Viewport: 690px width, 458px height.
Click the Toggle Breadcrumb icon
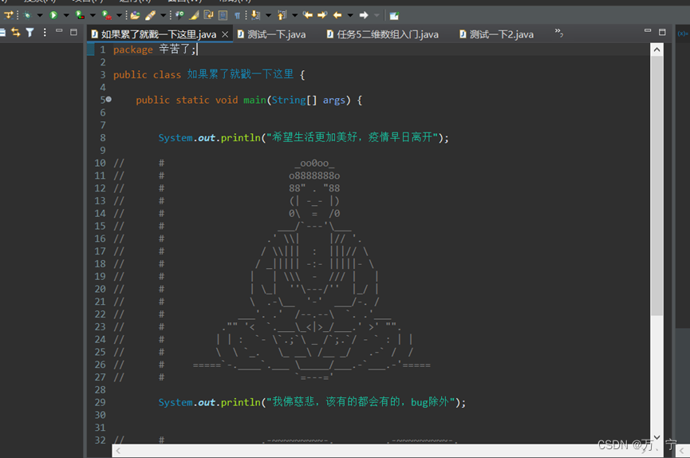pyautogui.click(x=179, y=15)
